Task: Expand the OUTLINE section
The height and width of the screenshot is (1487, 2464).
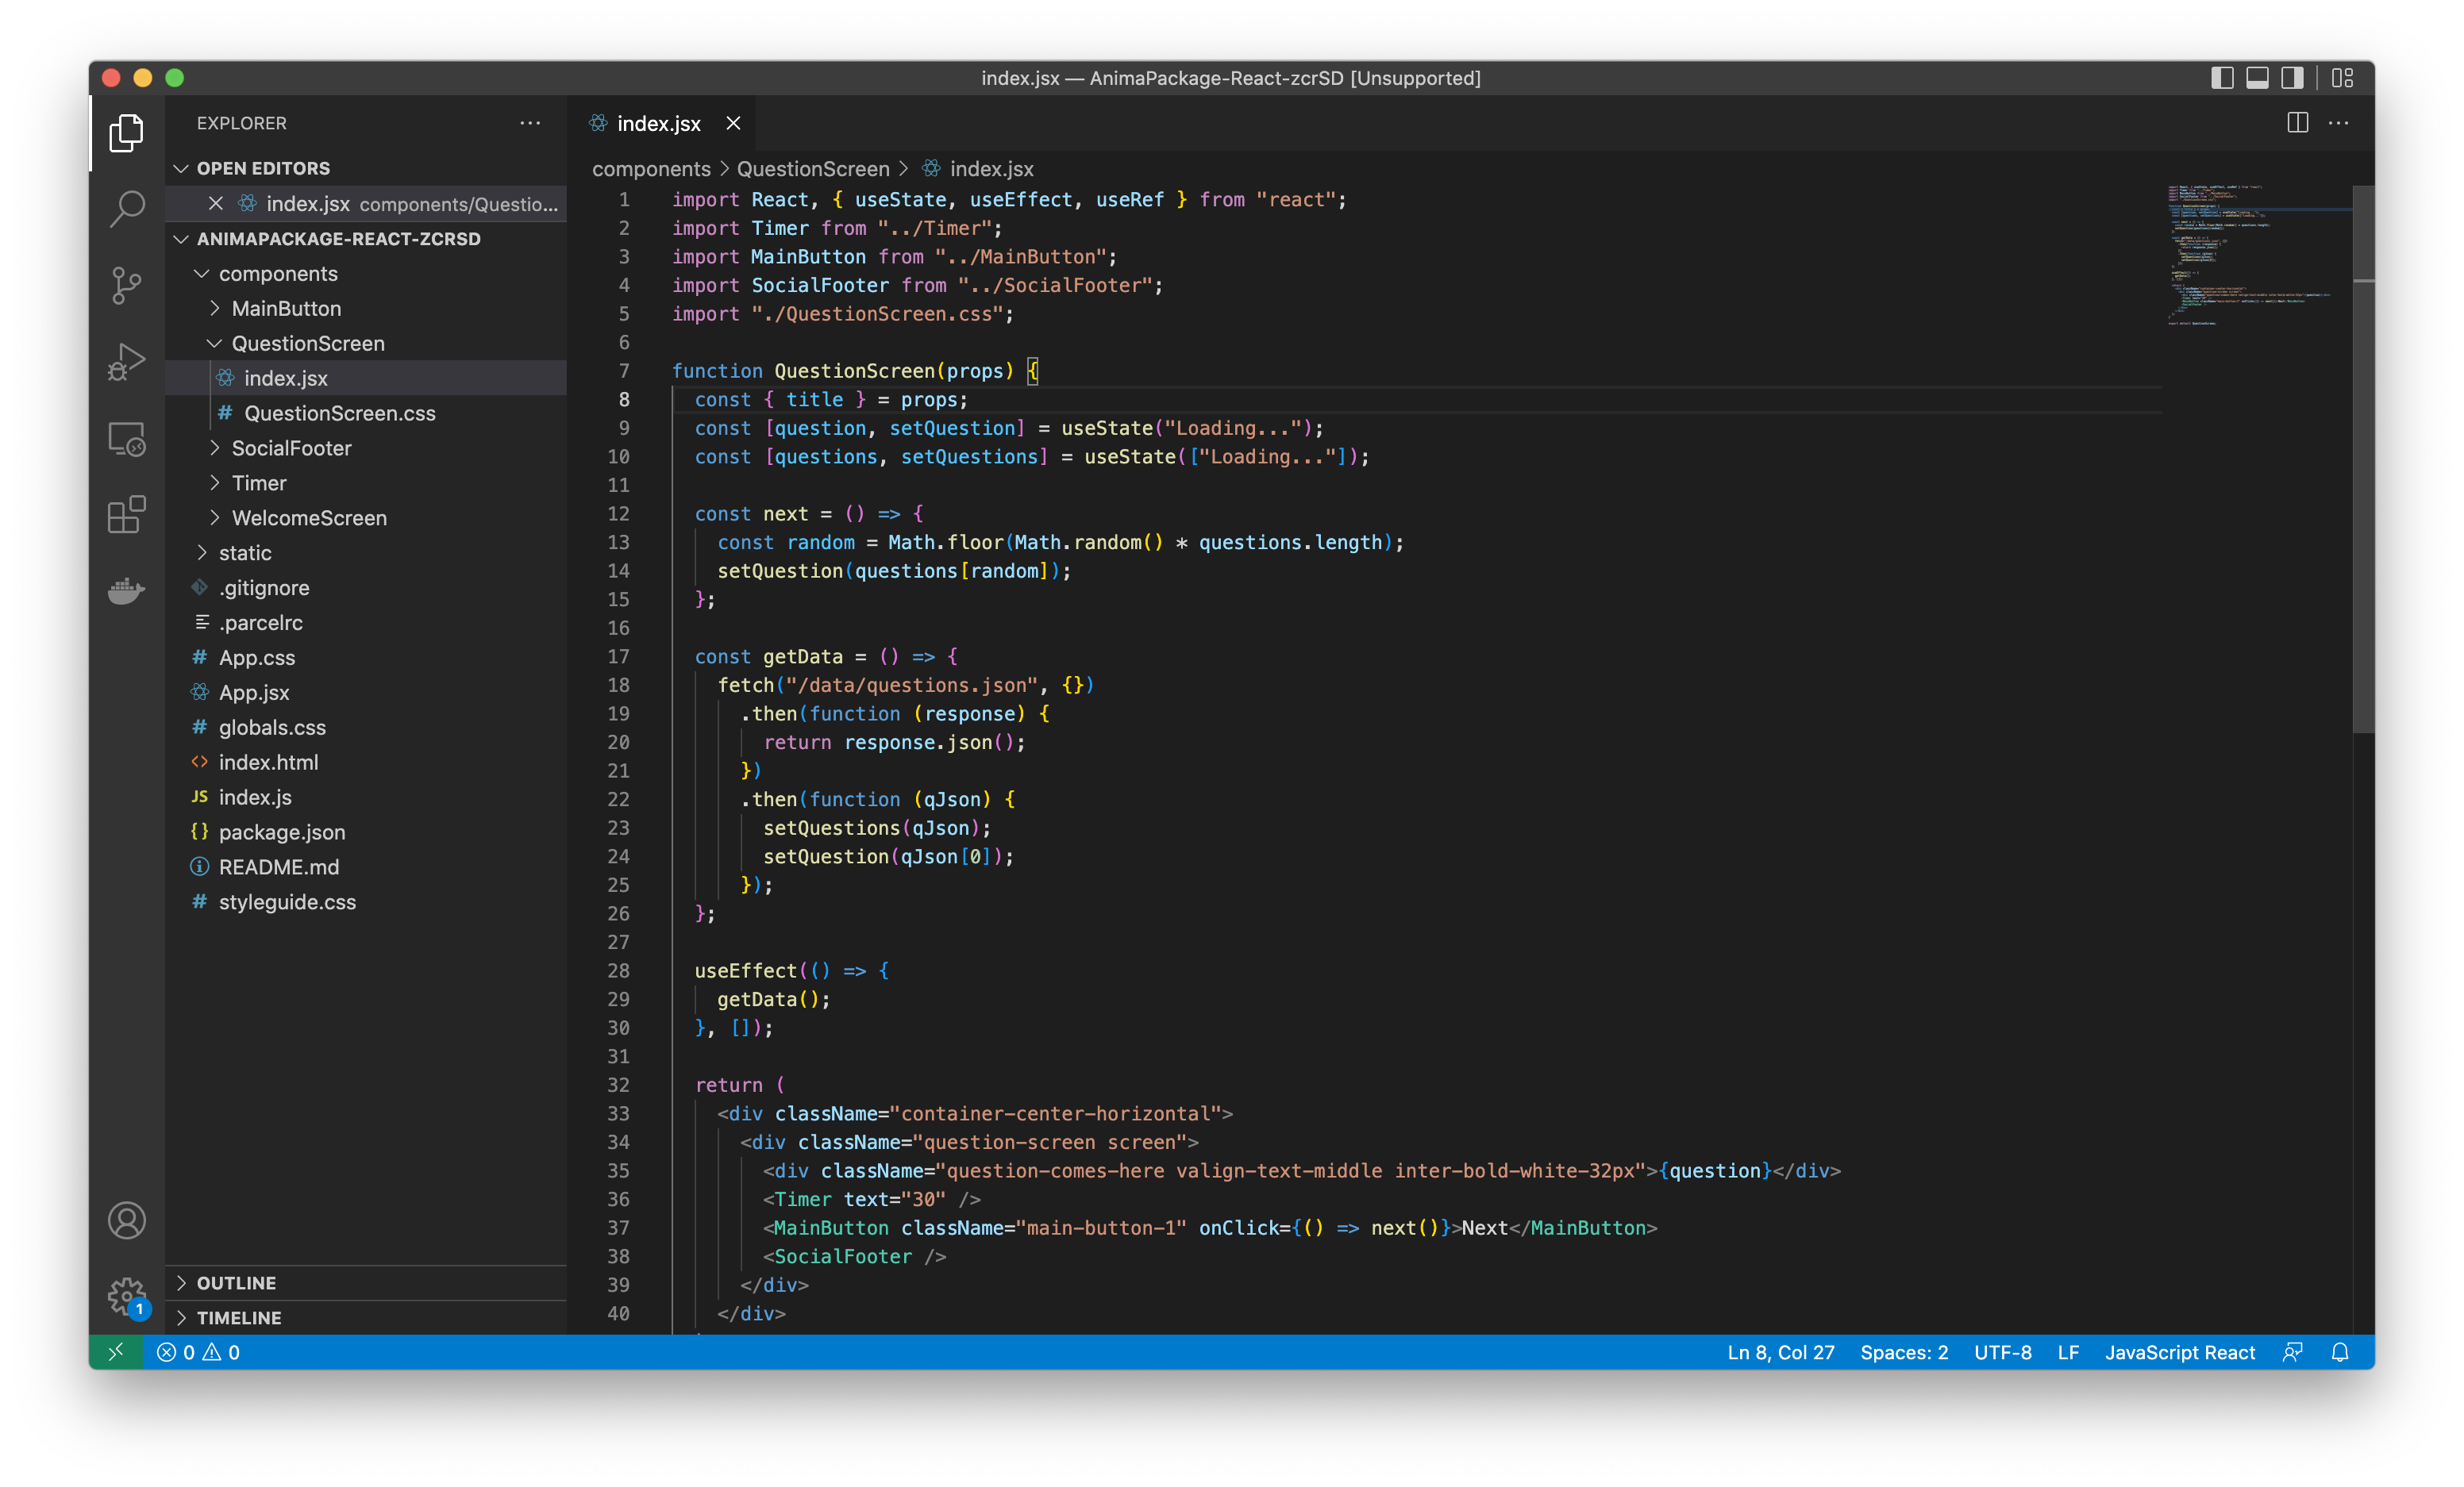Action: point(236,1282)
